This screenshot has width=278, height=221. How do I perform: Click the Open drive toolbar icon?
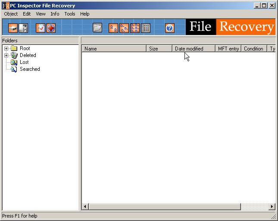pos(13,28)
